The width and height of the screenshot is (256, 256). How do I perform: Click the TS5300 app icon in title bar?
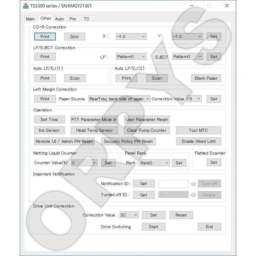[x=26, y=6]
